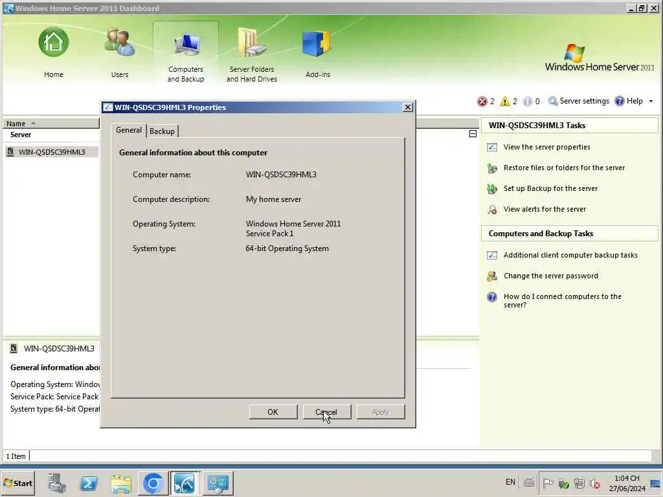Collapse the Server group in list
The height and width of the screenshot is (497, 663).
coord(473,134)
